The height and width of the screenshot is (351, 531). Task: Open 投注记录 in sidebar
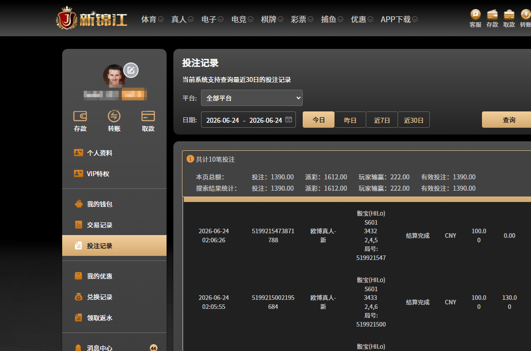[x=114, y=245]
